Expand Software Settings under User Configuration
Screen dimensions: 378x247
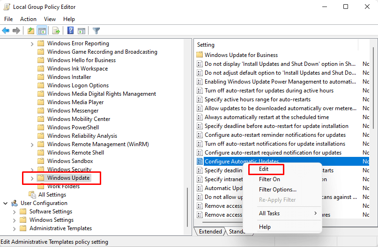[14, 212]
